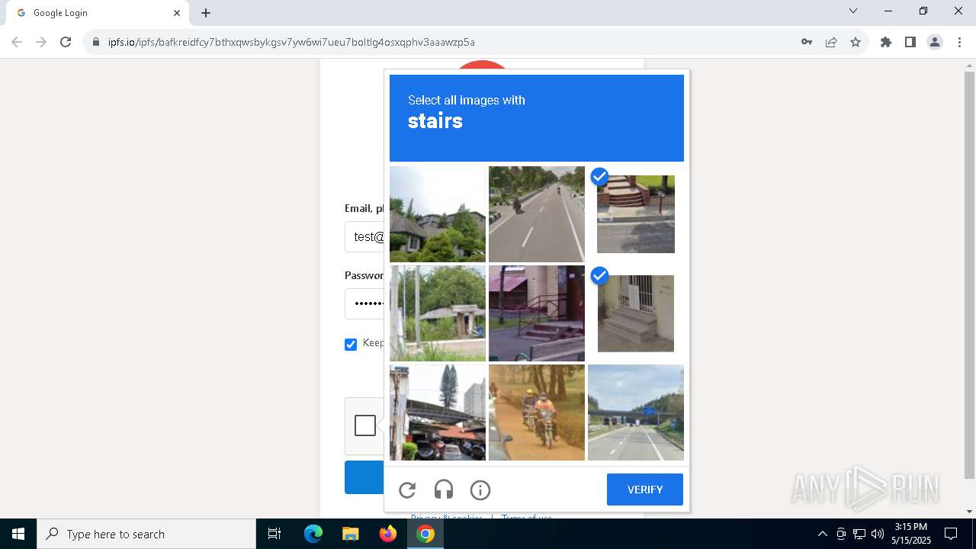Get an audio challenge via headphones icon

point(444,490)
